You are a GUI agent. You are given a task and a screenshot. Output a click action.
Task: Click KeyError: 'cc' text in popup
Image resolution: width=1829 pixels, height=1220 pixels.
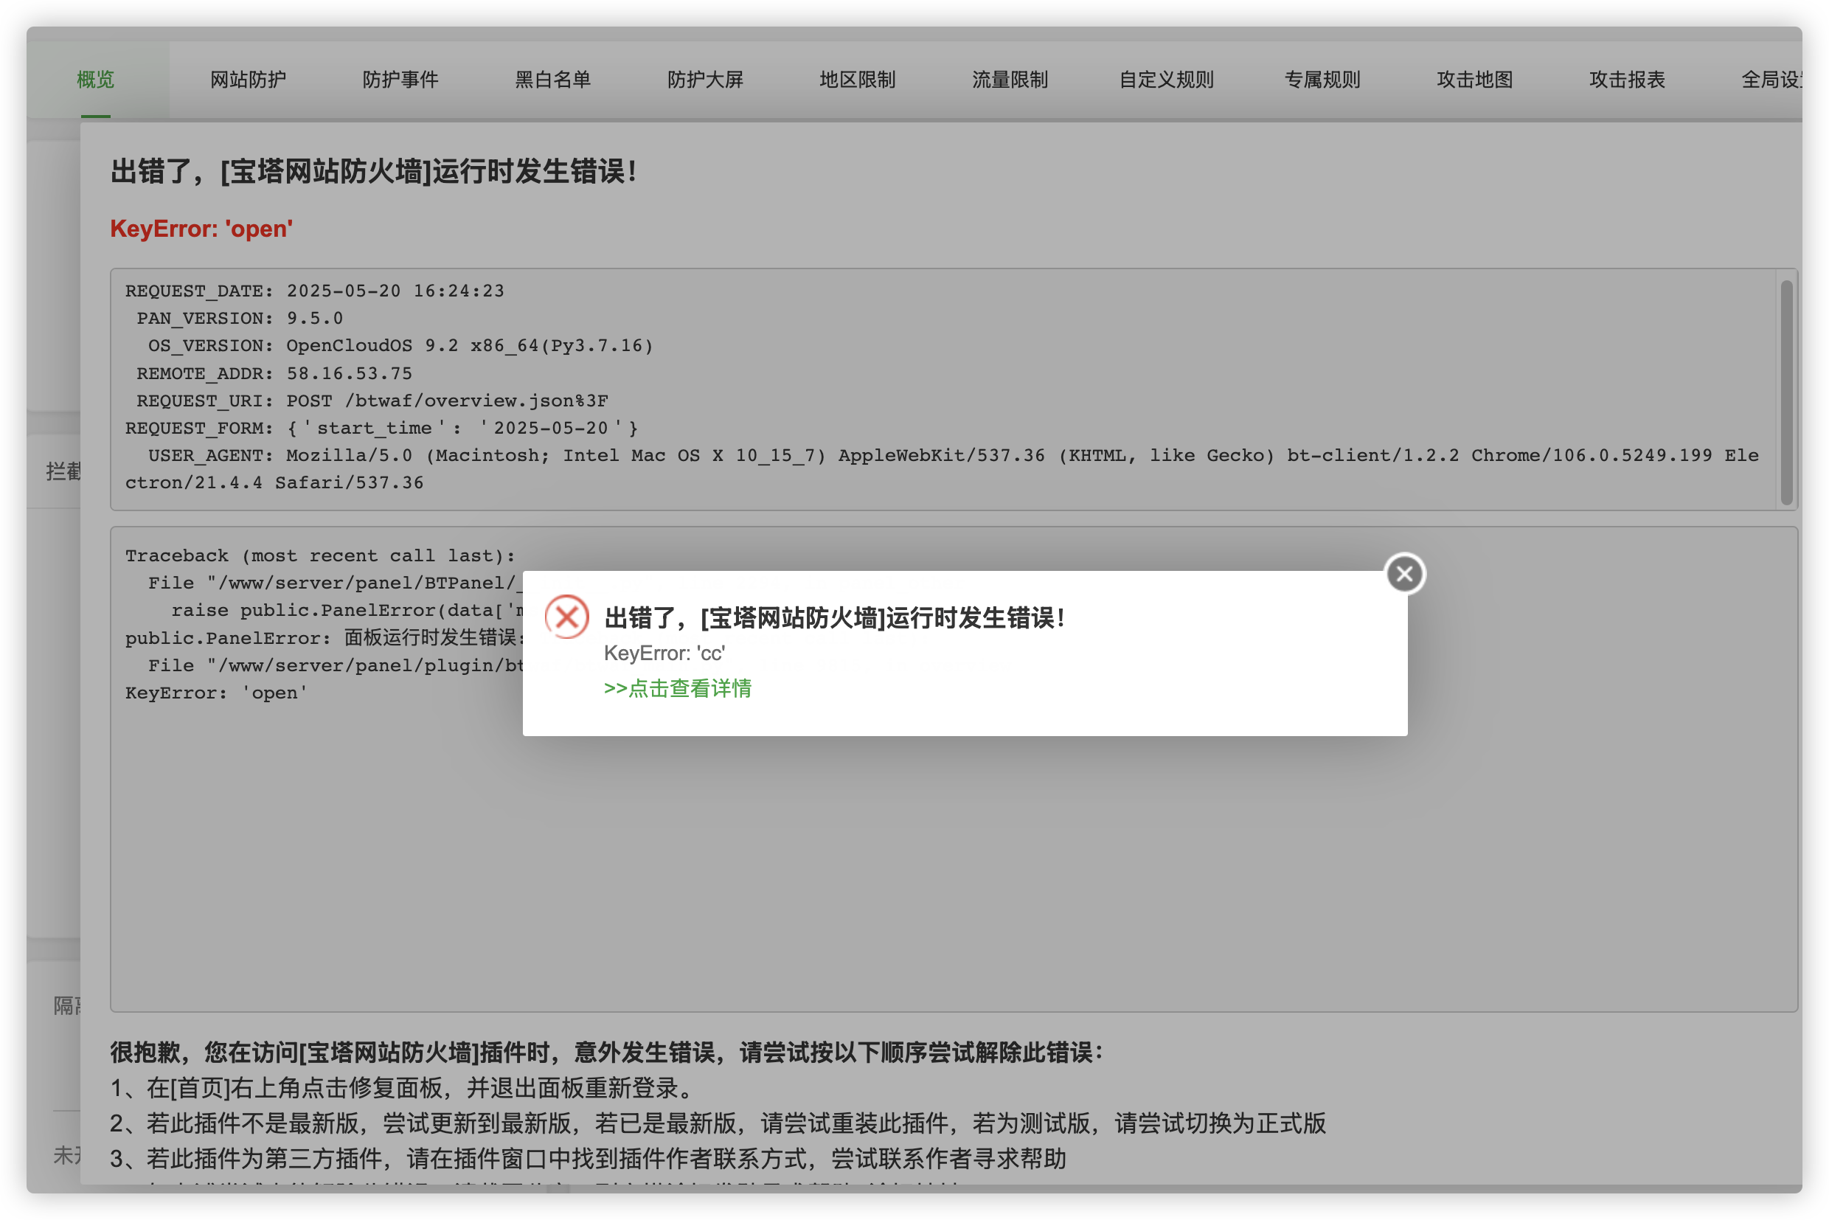(x=664, y=654)
